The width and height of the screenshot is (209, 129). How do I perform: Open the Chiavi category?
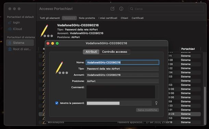pyautogui.click(x=124, y=18)
